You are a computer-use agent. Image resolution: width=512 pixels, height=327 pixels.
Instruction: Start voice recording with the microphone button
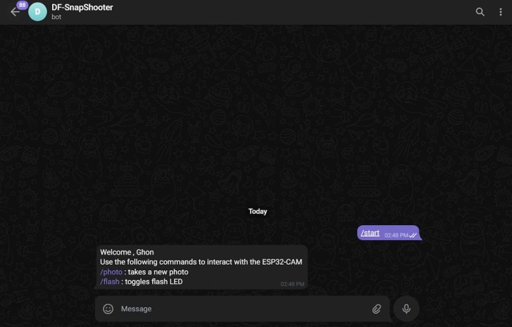point(406,309)
